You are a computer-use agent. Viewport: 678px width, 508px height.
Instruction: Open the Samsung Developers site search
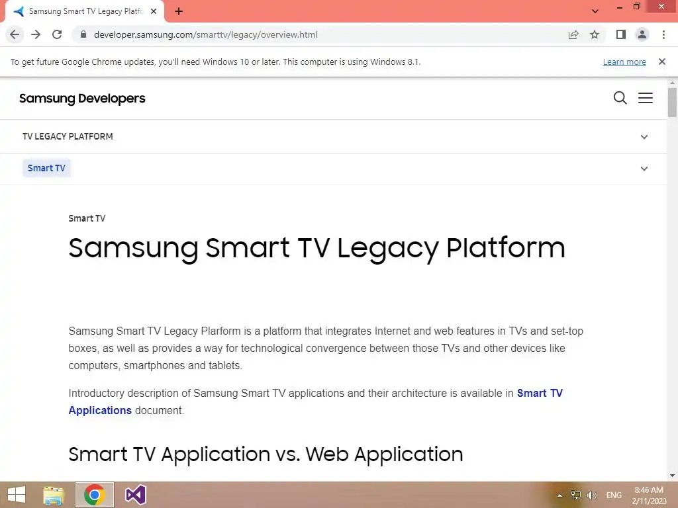(620, 98)
